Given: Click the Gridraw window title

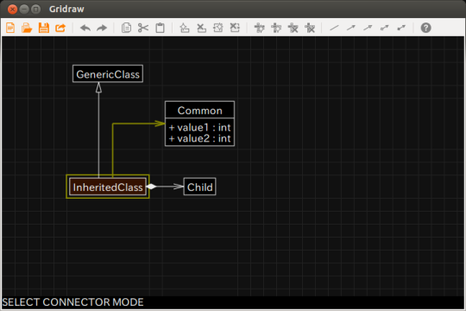Looking at the screenshot, I should click(66, 9).
